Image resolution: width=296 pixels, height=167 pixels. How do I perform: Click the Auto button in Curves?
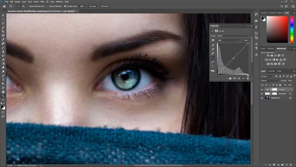pyautogui.click(x=246, y=40)
